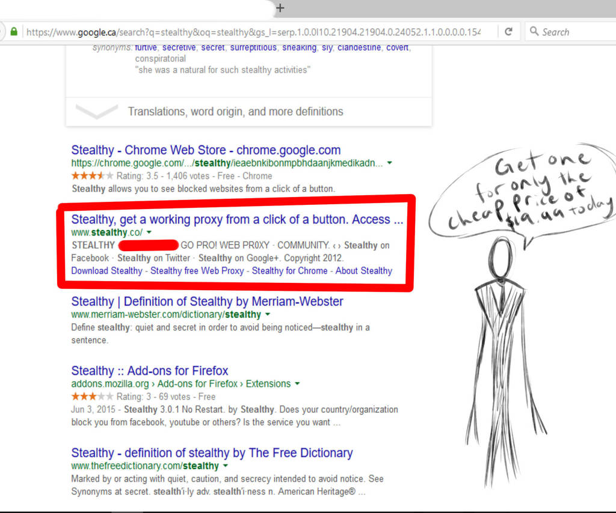Open dropdown arrow next to www.stealthy.co
Viewport: 616px width, 513px height.
point(149,232)
